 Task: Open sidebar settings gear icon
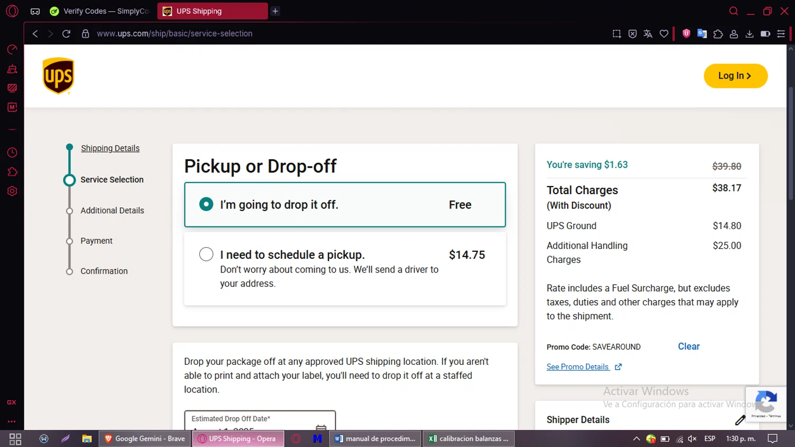point(12,191)
